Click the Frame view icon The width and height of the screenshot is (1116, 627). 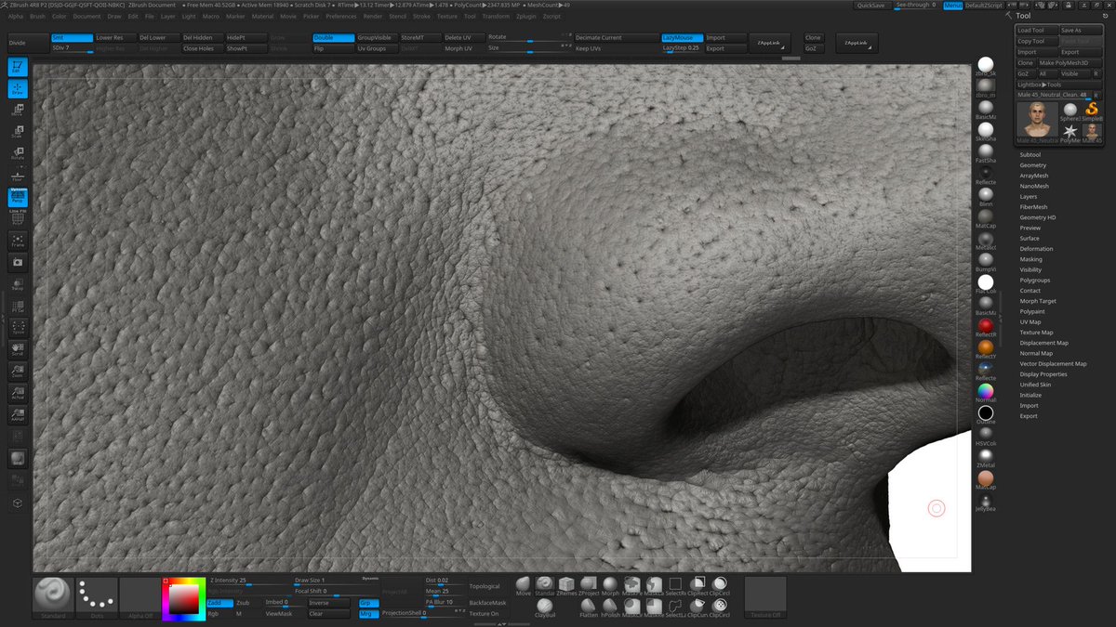18,241
